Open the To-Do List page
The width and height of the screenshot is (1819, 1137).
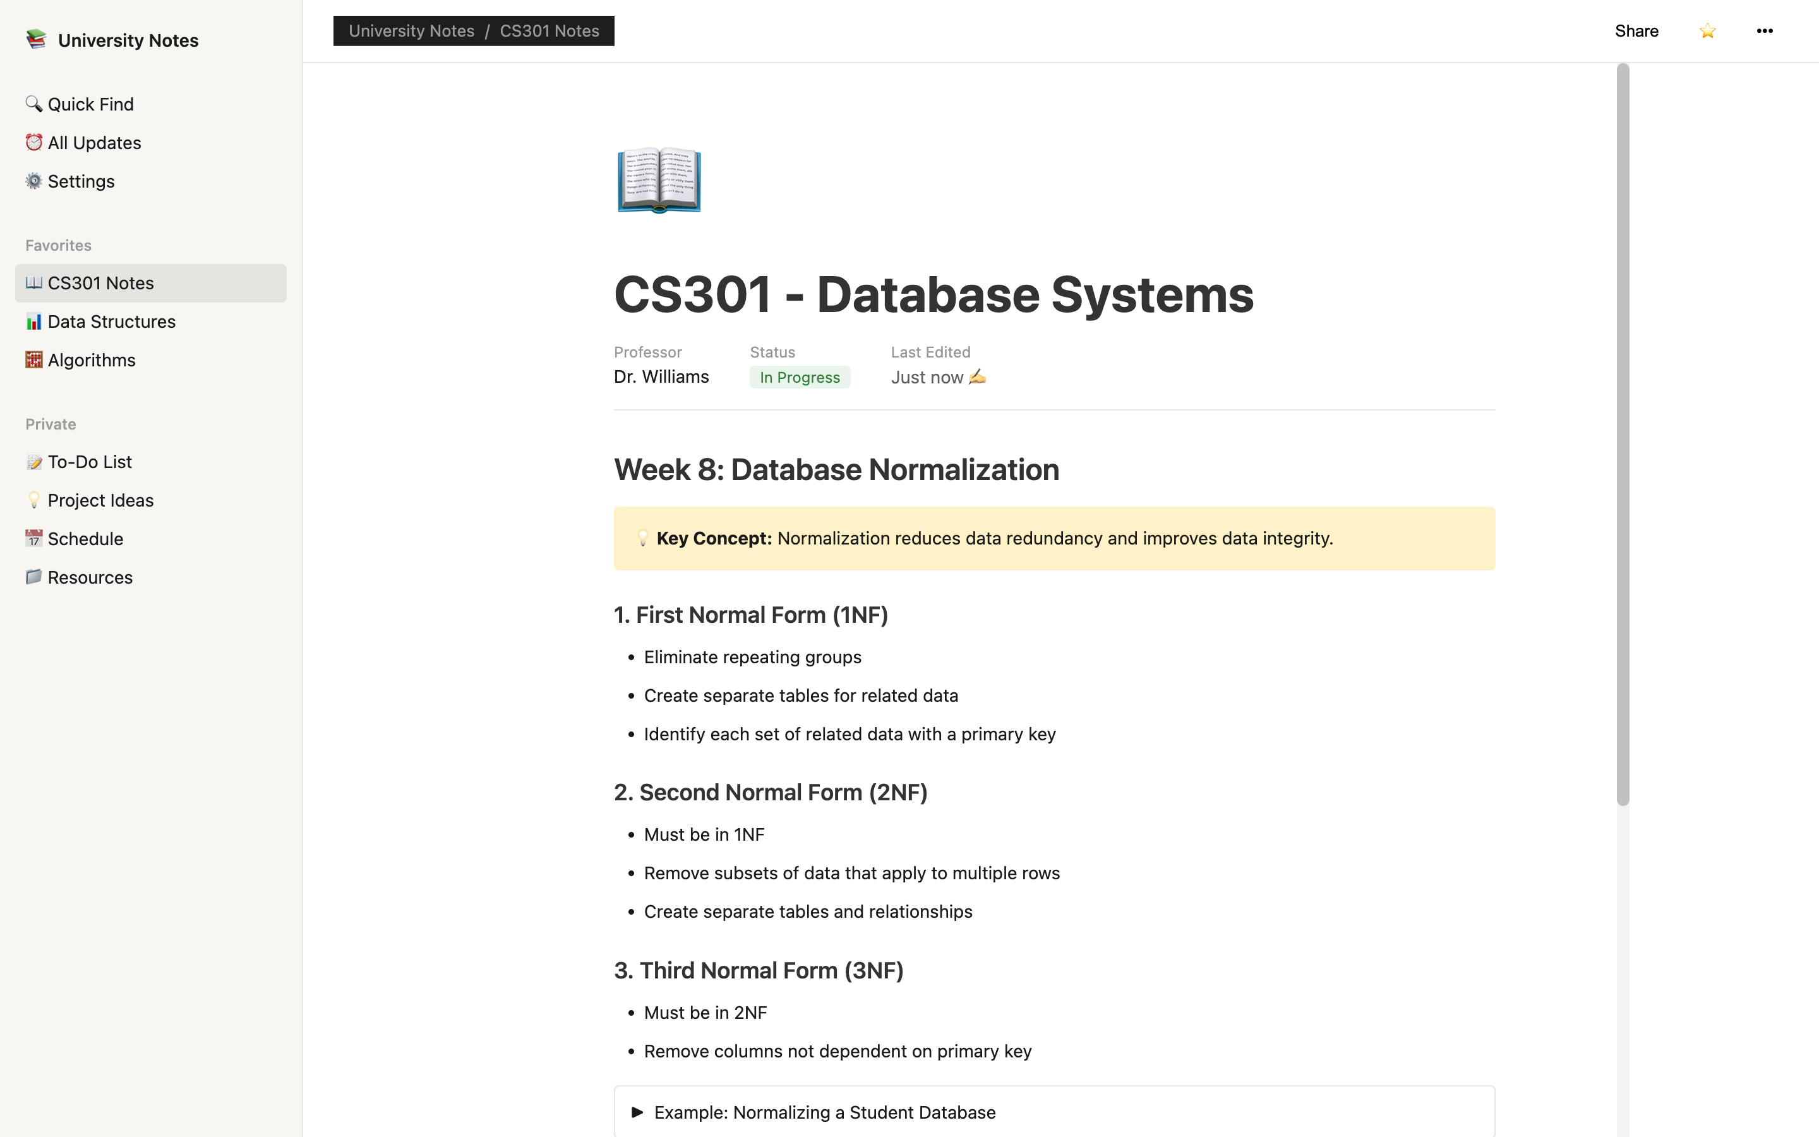coord(90,462)
